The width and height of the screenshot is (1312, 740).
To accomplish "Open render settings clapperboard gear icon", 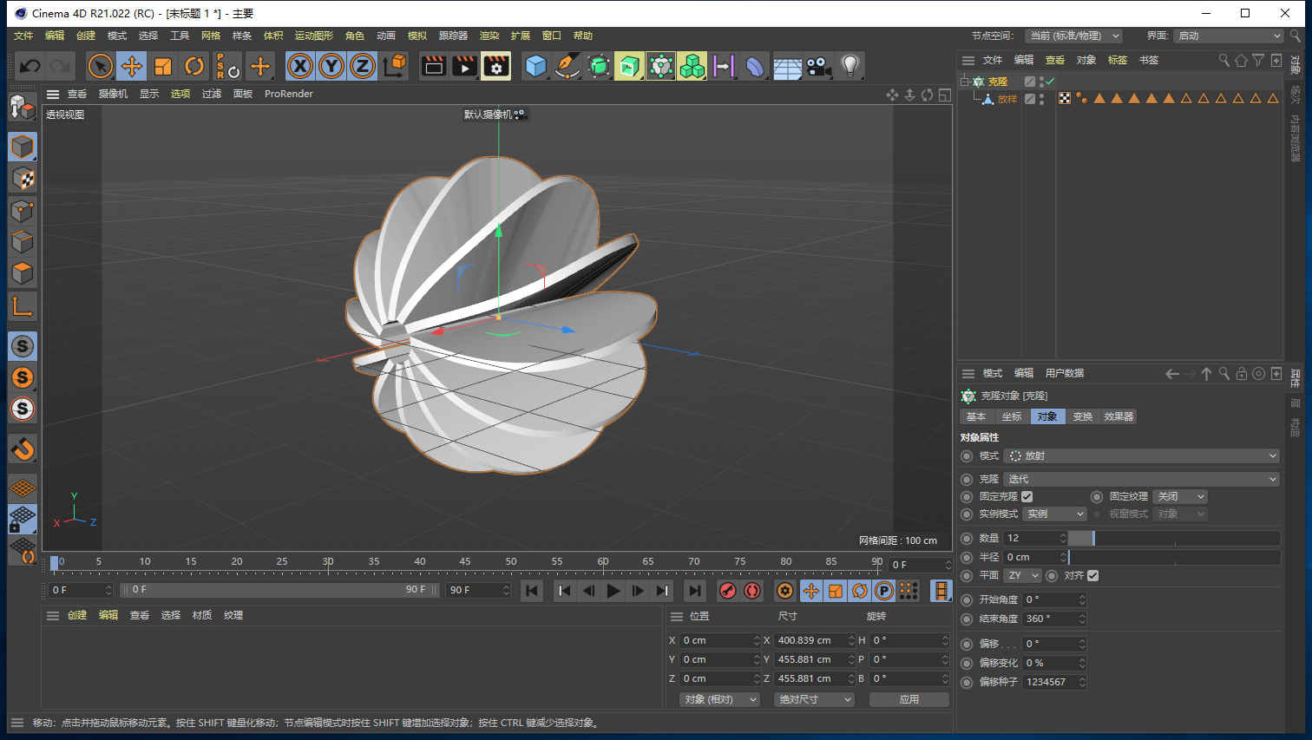I will point(496,66).
